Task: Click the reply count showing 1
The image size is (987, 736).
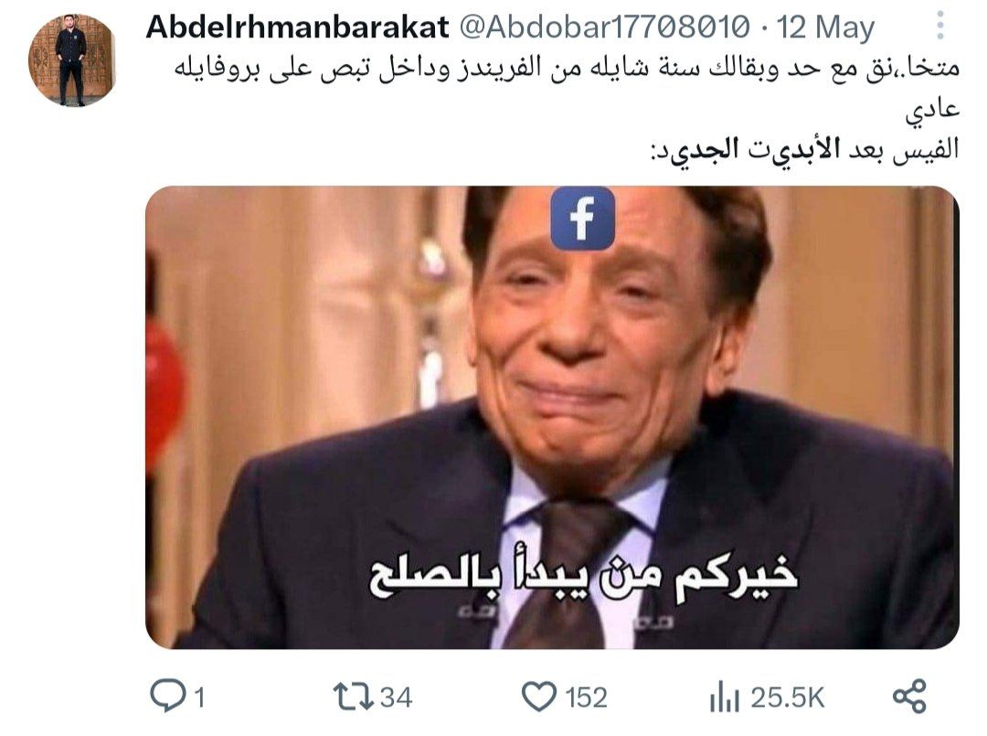Action: tap(199, 698)
